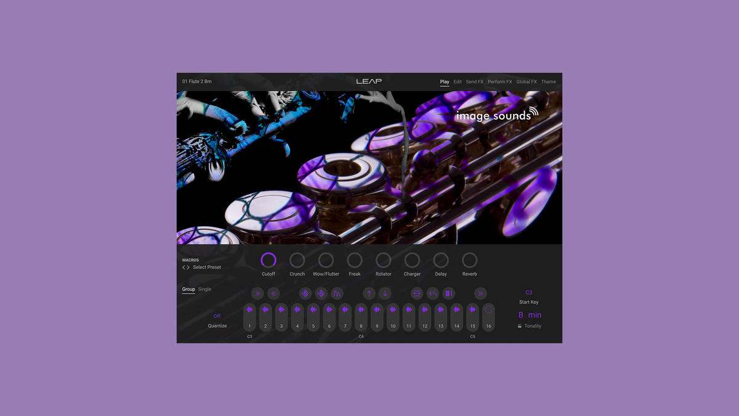Trigger sample pad 1
This screenshot has height=416, width=739.
pos(249,317)
